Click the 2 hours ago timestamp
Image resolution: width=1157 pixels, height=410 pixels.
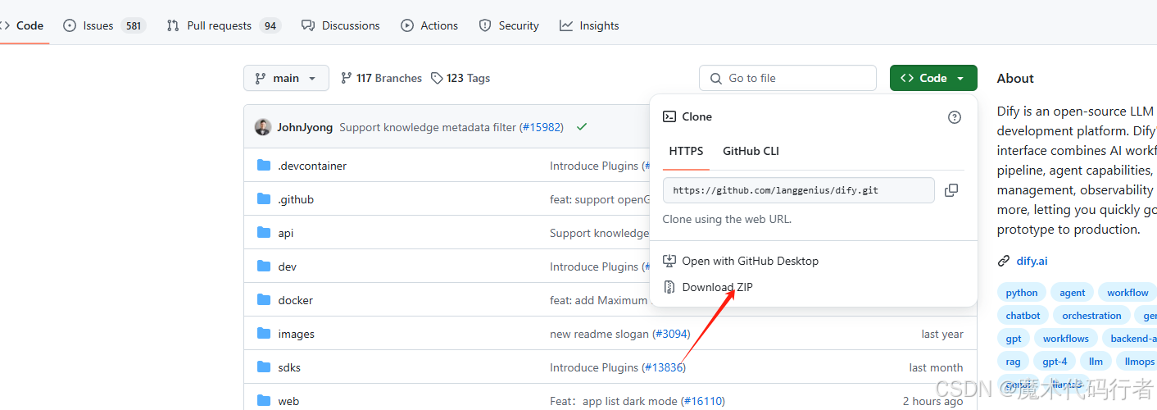(x=932, y=401)
